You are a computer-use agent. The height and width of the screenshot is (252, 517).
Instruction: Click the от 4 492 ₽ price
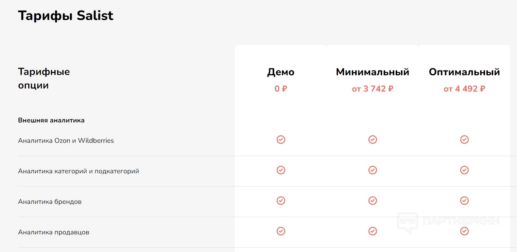464,89
